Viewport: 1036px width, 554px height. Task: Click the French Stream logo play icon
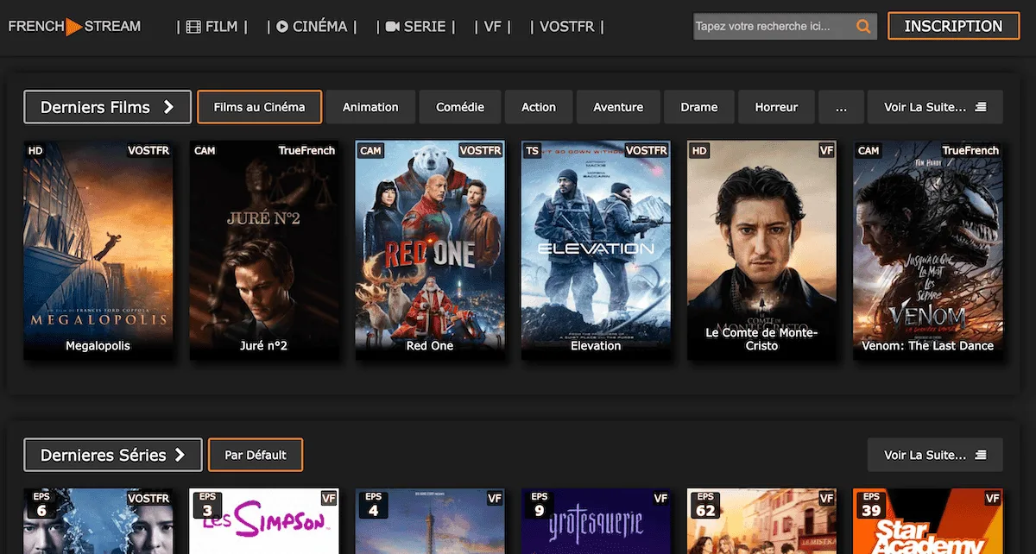[x=74, y=27]
